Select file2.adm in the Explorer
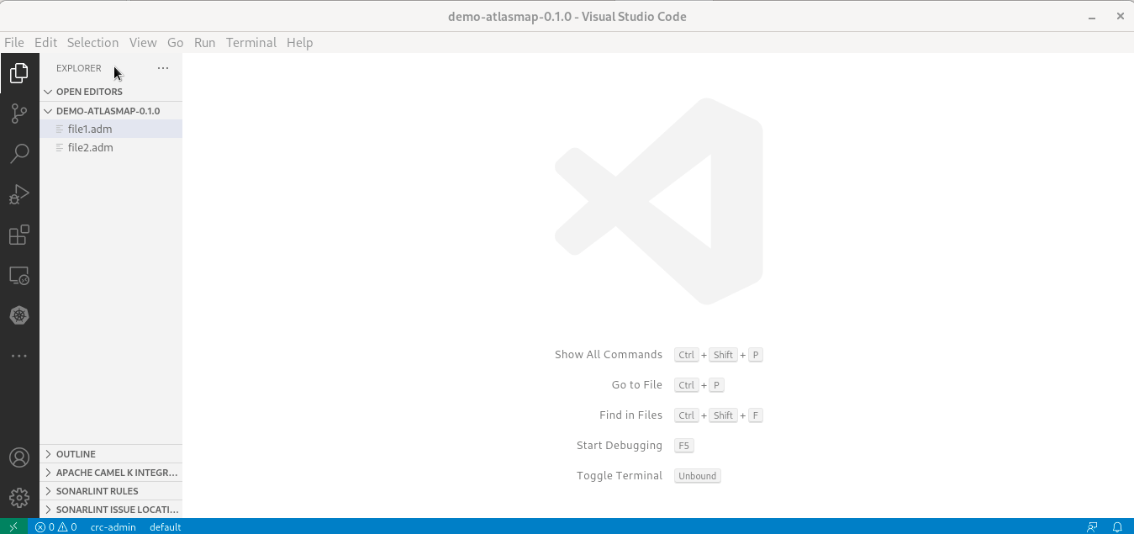Viewport: 1134px width, 534px height. (x=91, y=147)
